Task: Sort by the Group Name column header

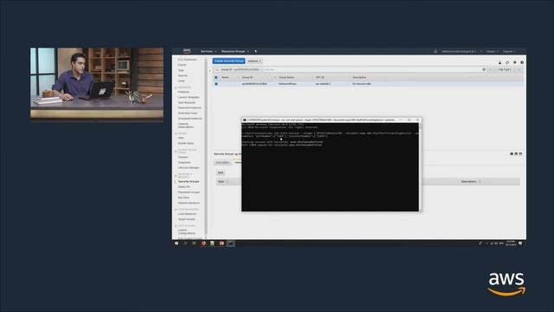Action: tap(287, 77)
